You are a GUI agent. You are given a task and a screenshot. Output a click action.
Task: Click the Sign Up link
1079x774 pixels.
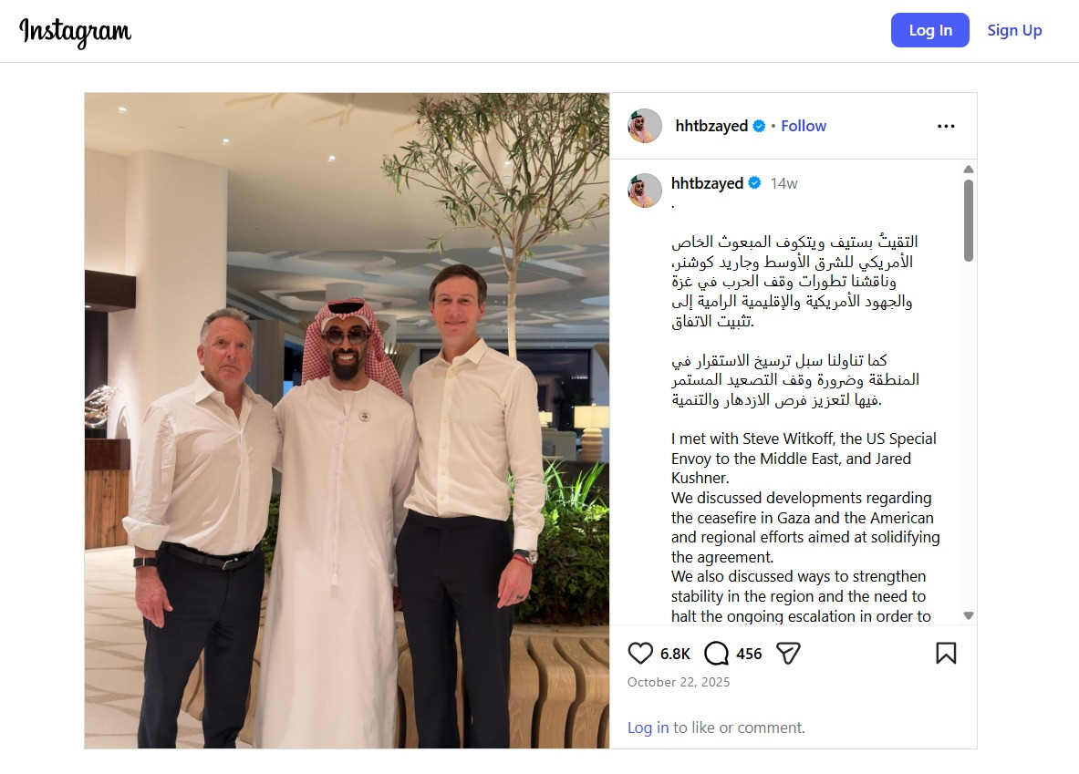click(x=1014, y=30)
